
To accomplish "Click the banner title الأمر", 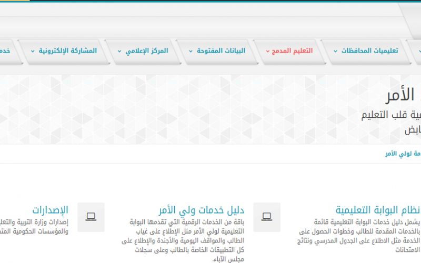I will pos(400,95).
